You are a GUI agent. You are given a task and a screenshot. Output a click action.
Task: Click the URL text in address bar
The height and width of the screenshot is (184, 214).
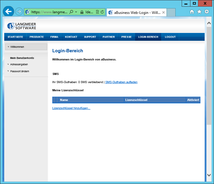(x=49, y=12)
